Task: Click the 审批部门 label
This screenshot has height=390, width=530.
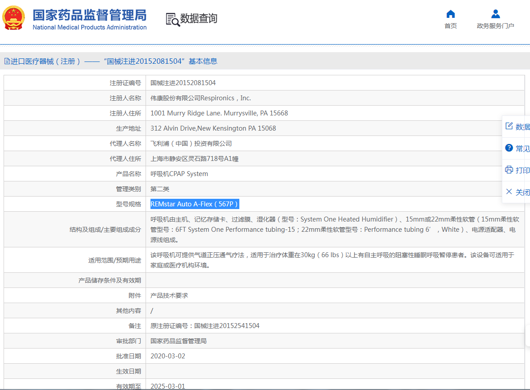Action: [x=129, y=341]
